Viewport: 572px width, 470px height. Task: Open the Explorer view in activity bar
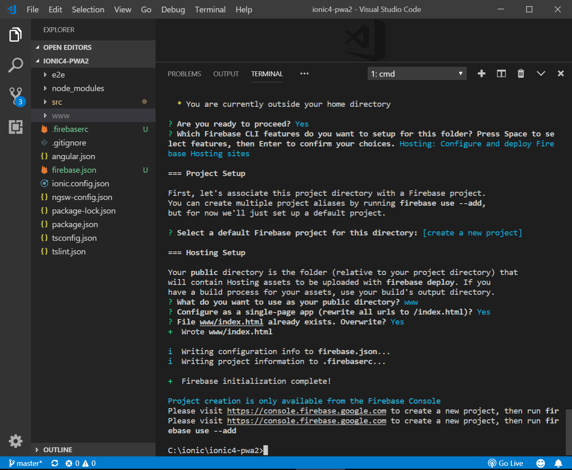(x=15, y=35)
